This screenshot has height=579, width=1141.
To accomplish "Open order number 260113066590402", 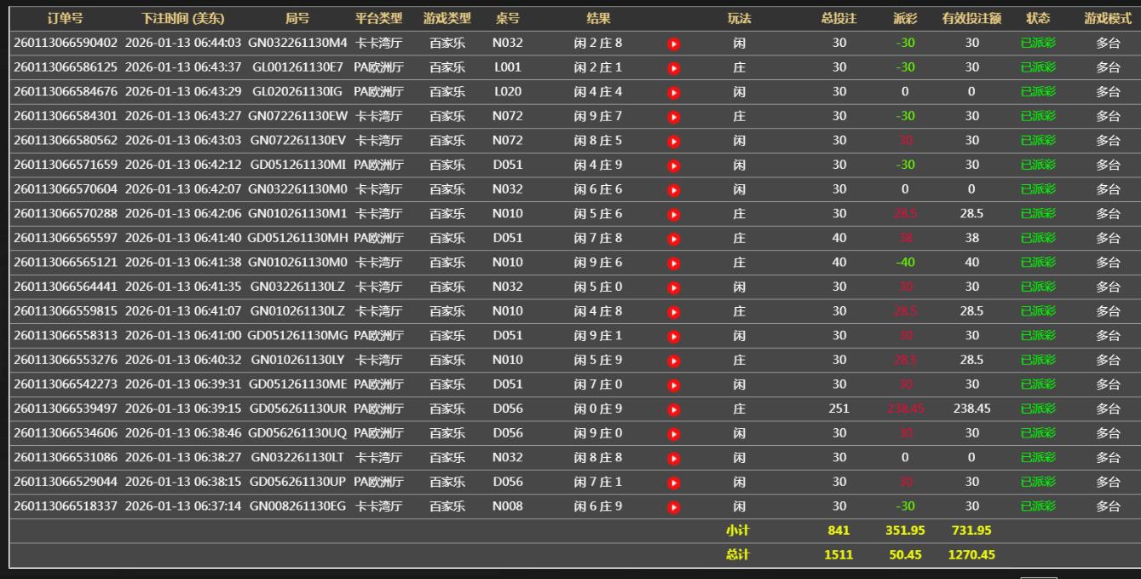I will (x=66, y=43).
